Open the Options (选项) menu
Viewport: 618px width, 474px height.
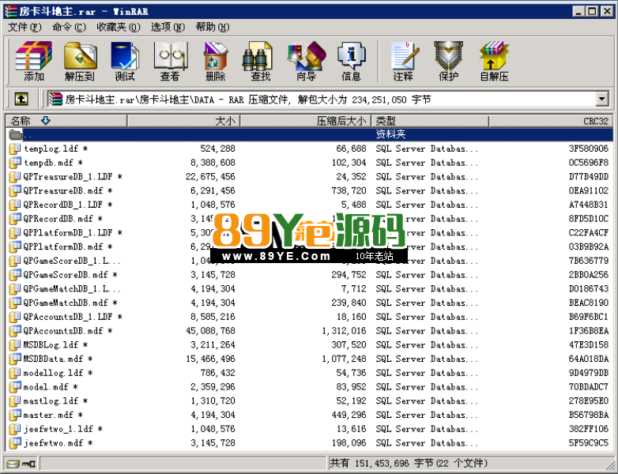(168, 27)
